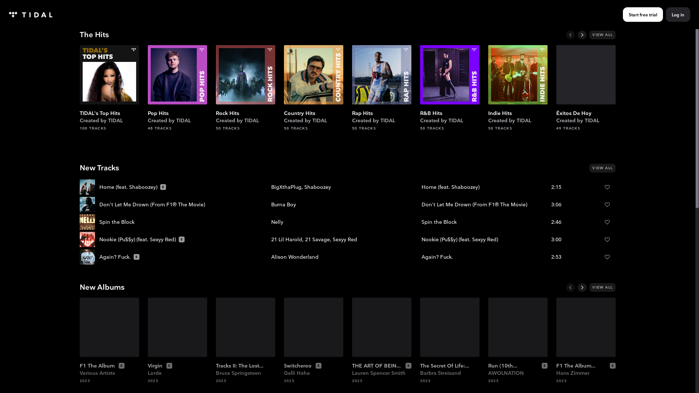This screenshot has width=699, height=393.
Task: Like Don't Let Me Drown track
Action: (607, 205)
